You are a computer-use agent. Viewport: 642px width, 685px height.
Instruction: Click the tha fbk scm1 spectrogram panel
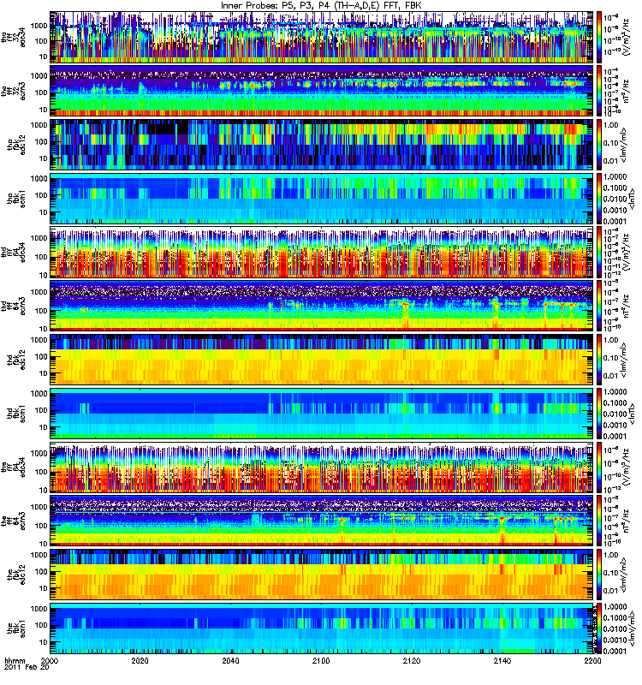point(322,199)
